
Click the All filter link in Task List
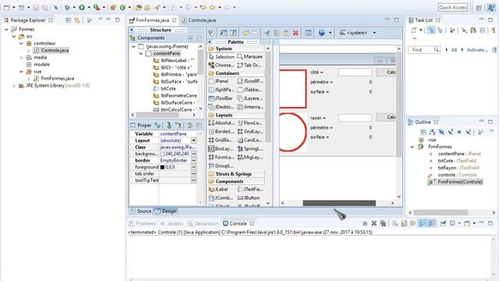coord(454,50)
